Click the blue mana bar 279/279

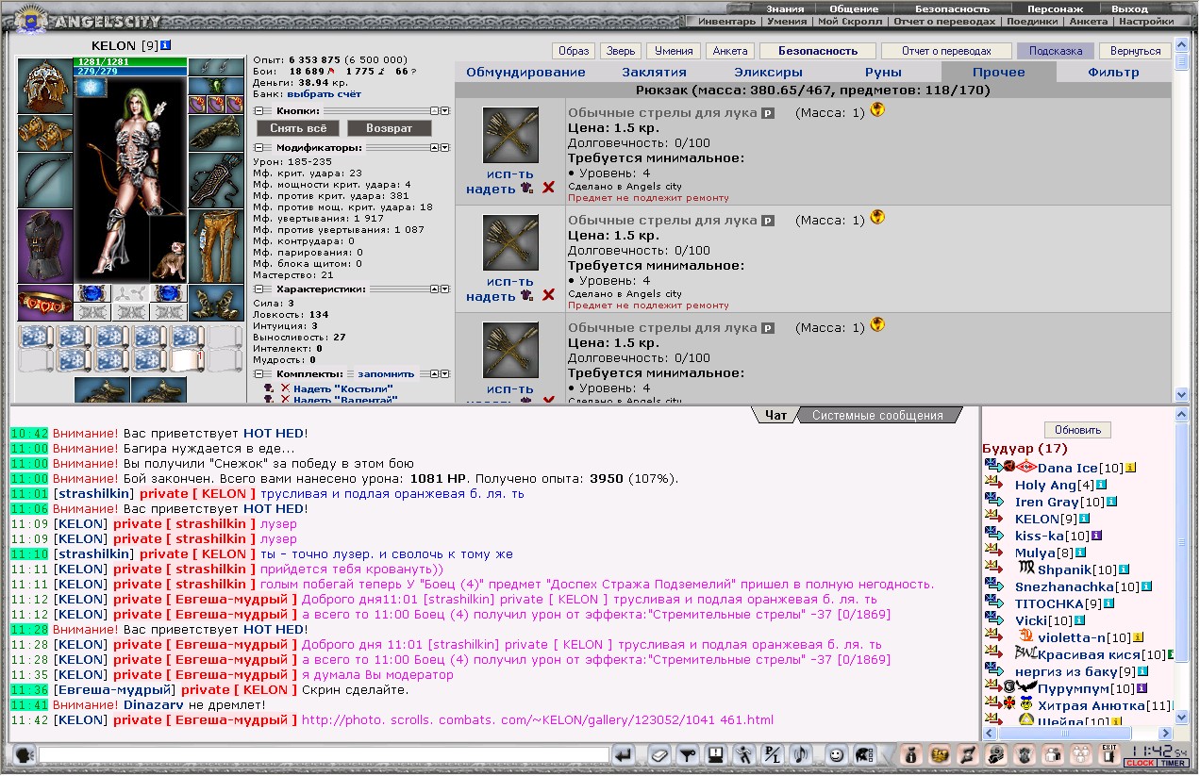[x=130, y=71]
